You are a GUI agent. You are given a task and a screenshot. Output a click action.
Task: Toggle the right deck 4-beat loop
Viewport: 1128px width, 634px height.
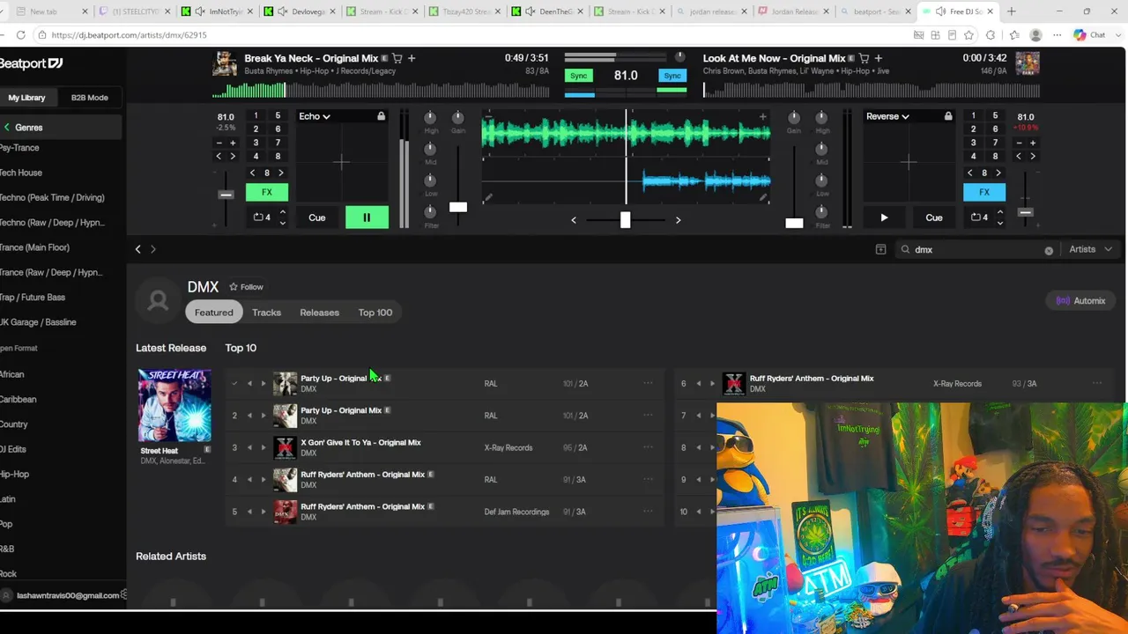(x=978, y=217)
